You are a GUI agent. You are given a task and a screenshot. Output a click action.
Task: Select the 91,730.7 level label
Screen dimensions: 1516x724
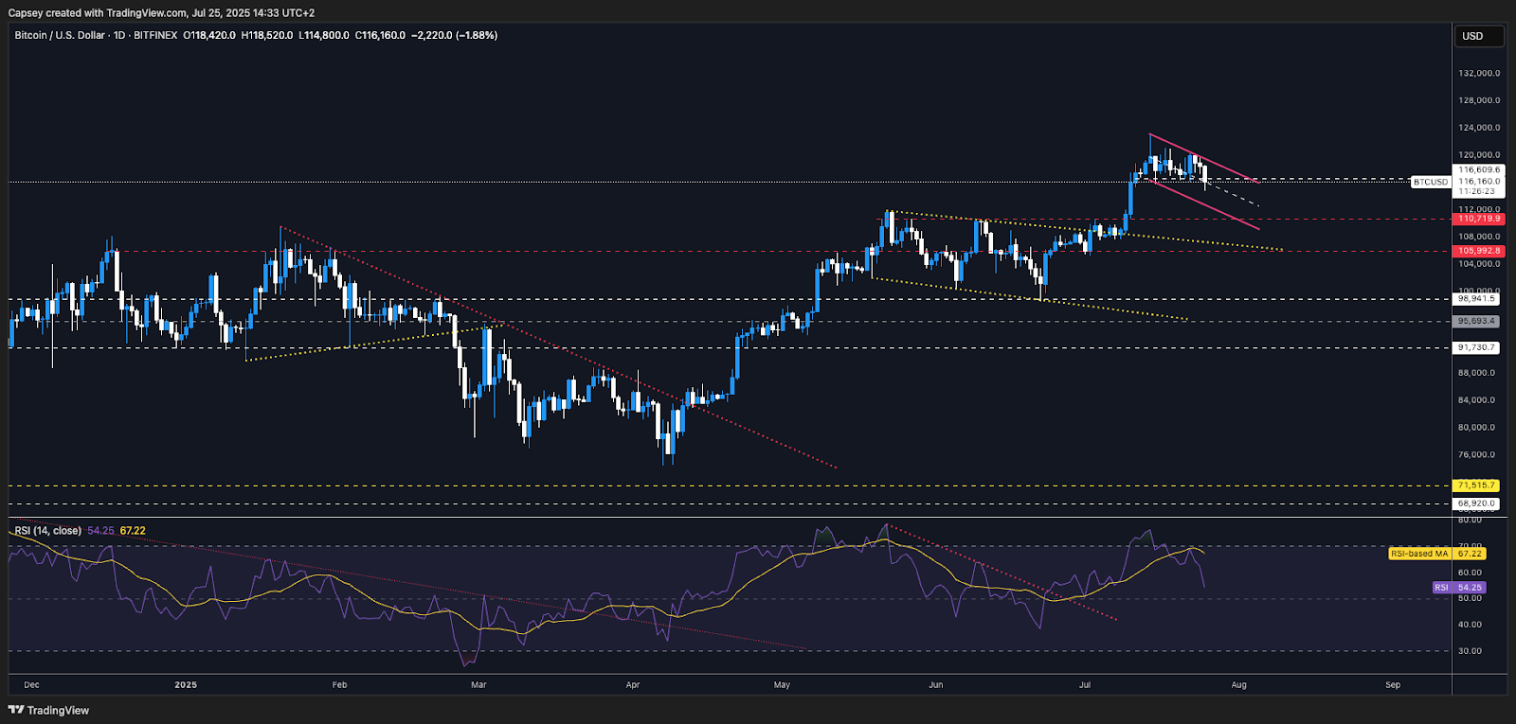tap(1476, 347)
